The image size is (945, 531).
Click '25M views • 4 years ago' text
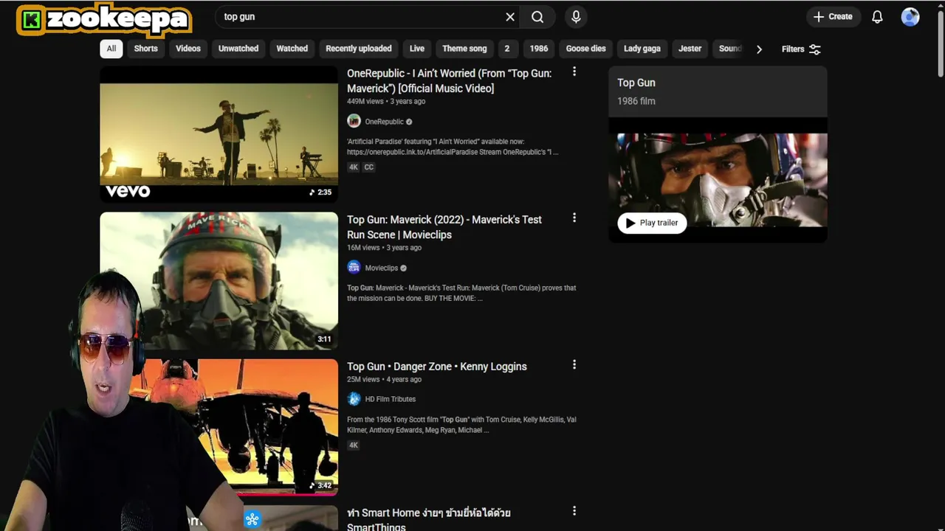[384, 379]
